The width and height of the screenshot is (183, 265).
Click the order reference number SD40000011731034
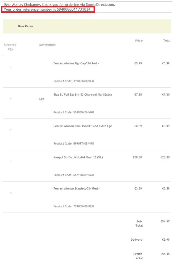[74, 10]
